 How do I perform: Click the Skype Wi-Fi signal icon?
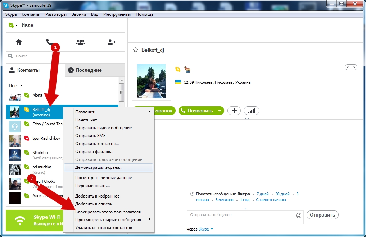(x=20, y=220)
